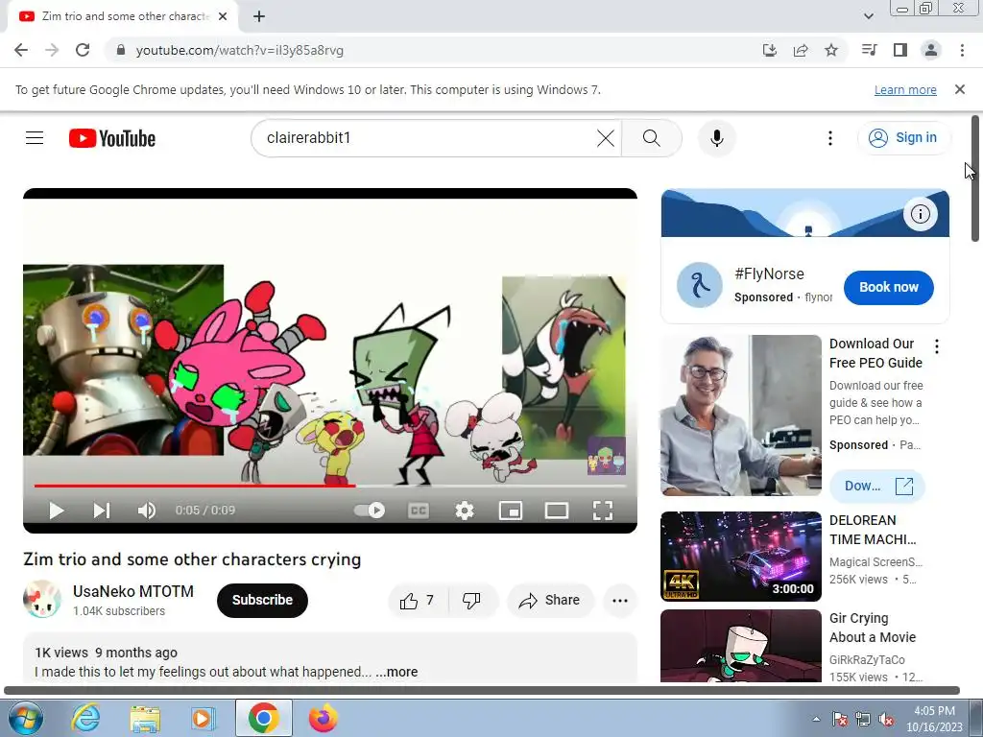Subscribe to UsaNeko MTOTM
This screenshot has height=737, width=983.
tap(262, 601)
